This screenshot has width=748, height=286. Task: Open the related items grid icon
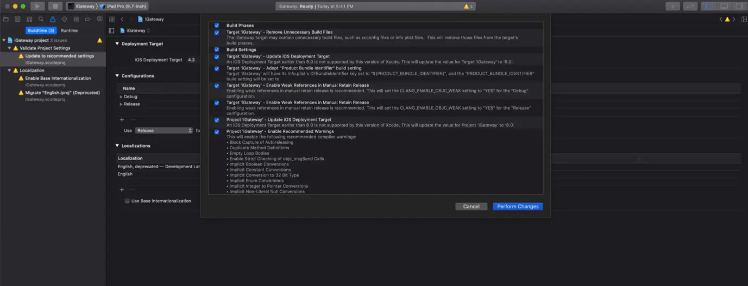point(112,19)
